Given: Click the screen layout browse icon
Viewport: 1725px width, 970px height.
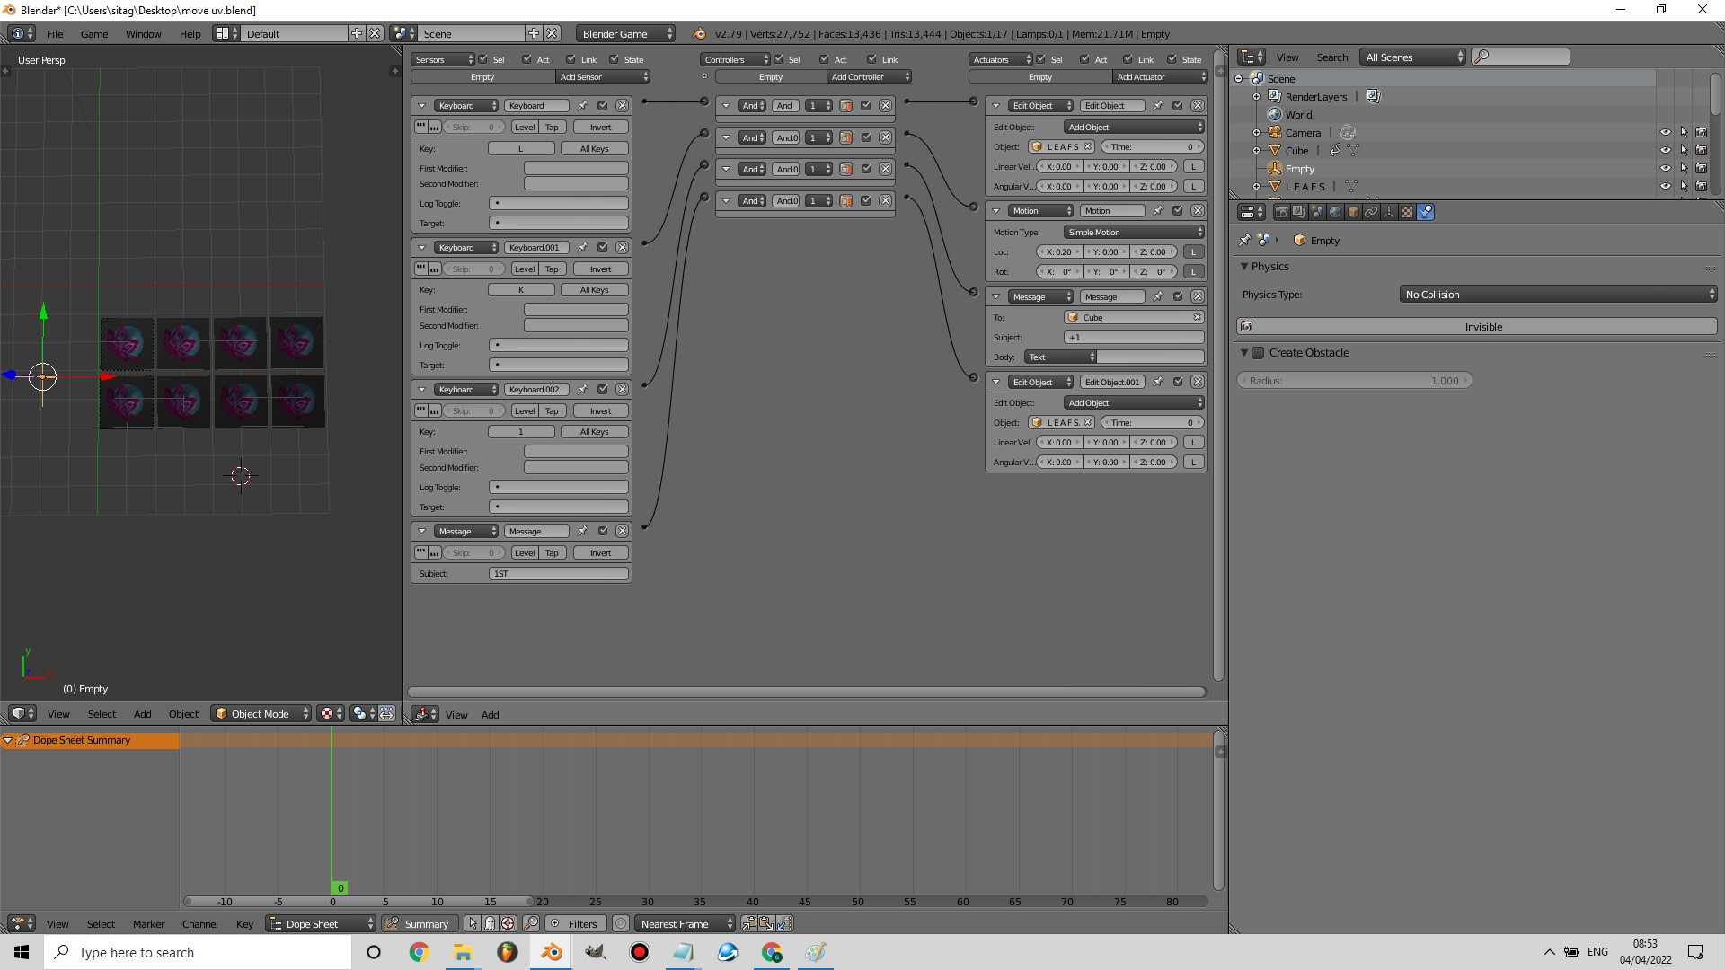Looking at the screenshot, I should point(226,33).
